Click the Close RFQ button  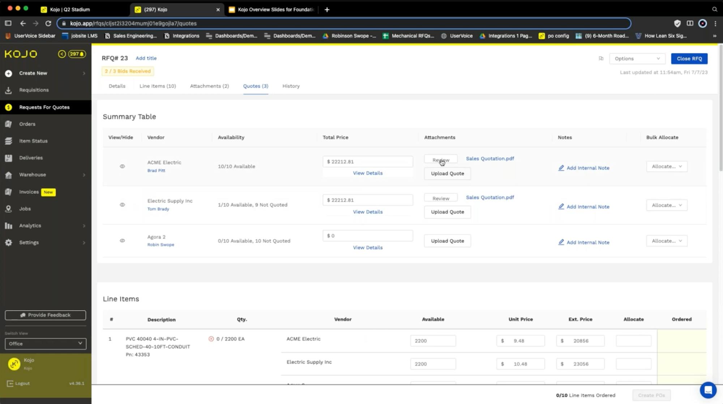tap(689, 58)
